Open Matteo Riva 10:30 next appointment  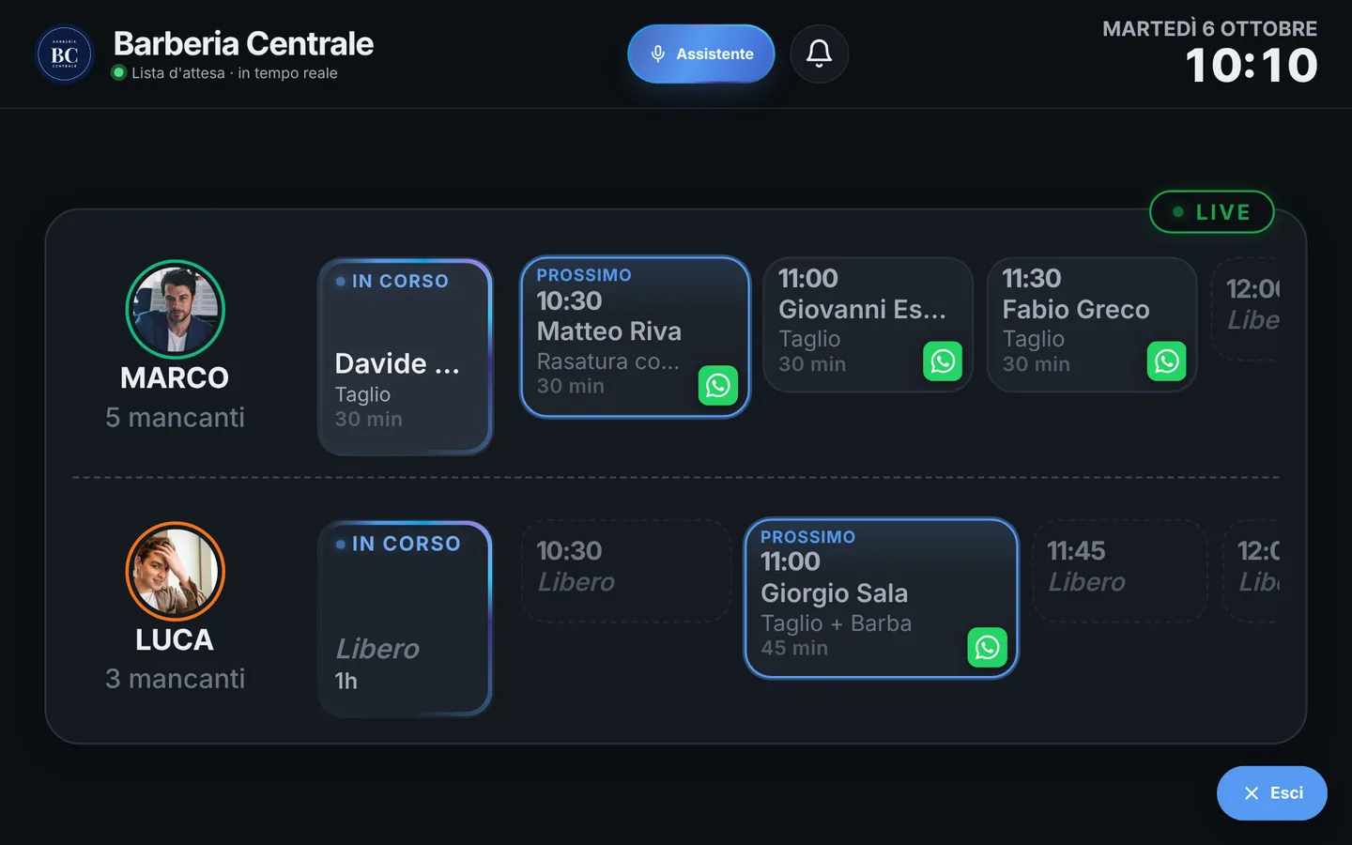click(x=636, y=337)
